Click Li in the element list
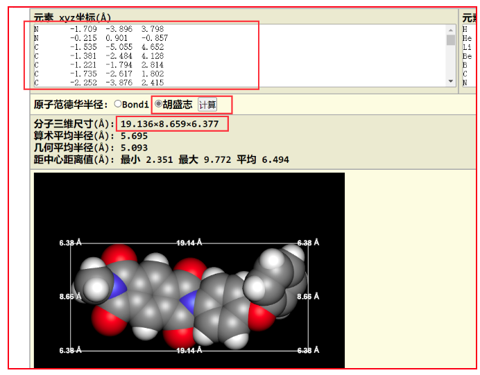 (x=467, y=47)
